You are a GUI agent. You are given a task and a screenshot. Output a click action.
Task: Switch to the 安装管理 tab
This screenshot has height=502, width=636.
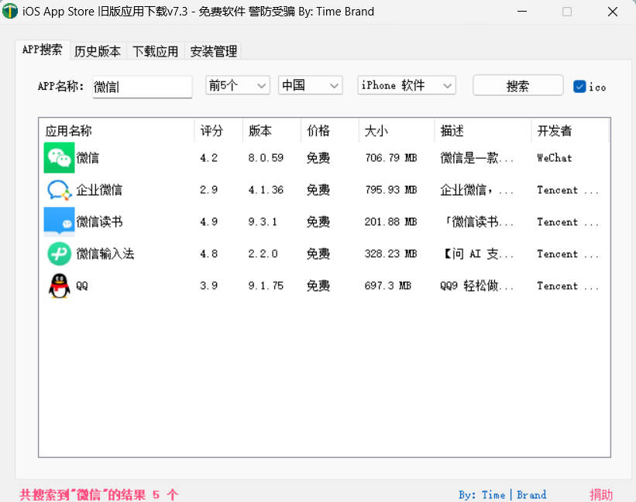pyautogui.click(x=213, y=51)
